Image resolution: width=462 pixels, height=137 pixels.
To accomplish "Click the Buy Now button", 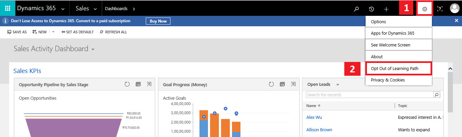I will pyautogui.click(x=158, y=21).
